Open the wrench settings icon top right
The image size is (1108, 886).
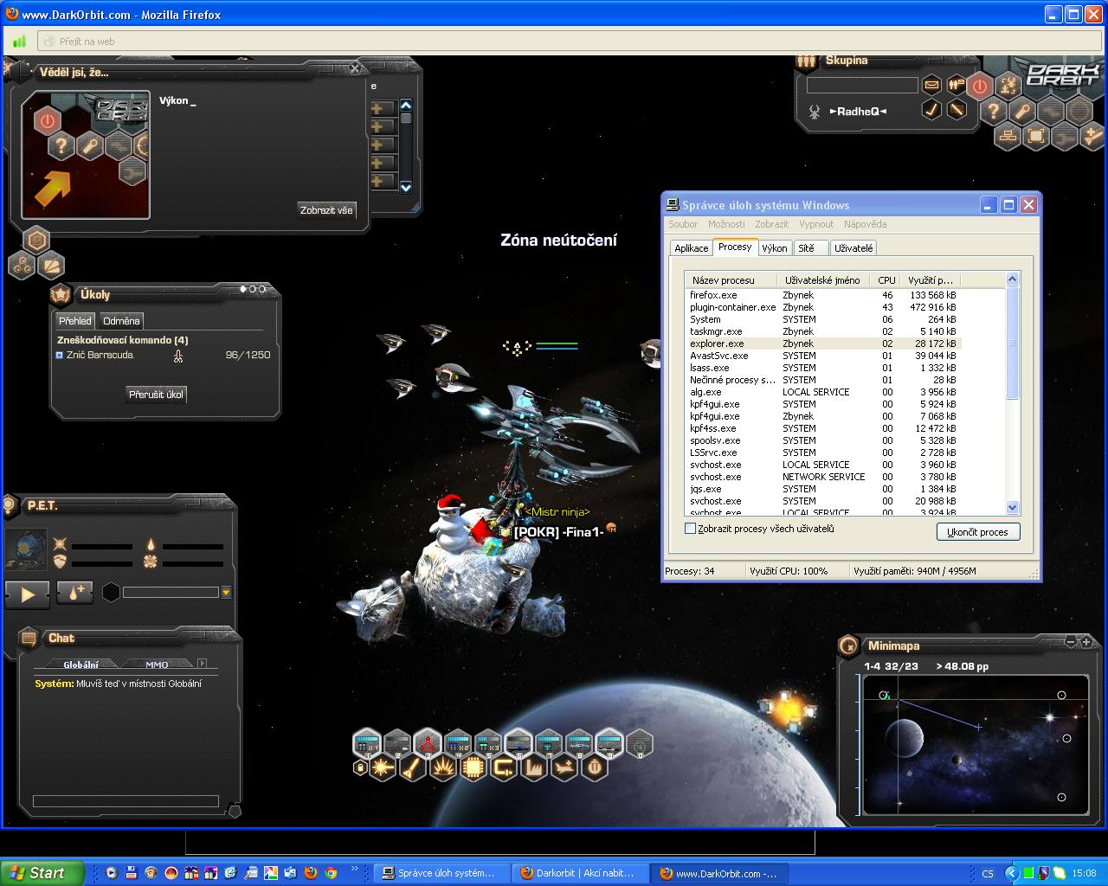pos(1022,111)
